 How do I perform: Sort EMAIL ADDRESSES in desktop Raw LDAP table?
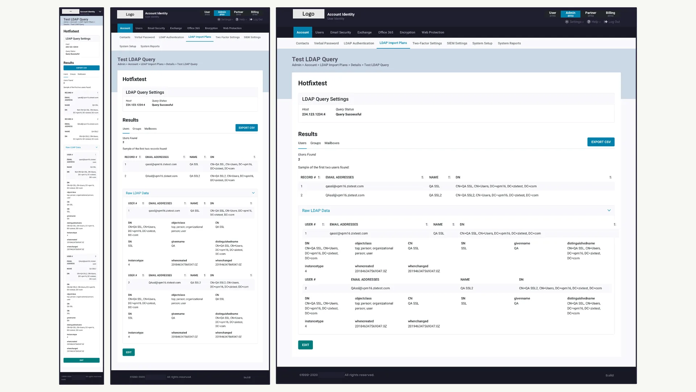(x=427, y=225)
